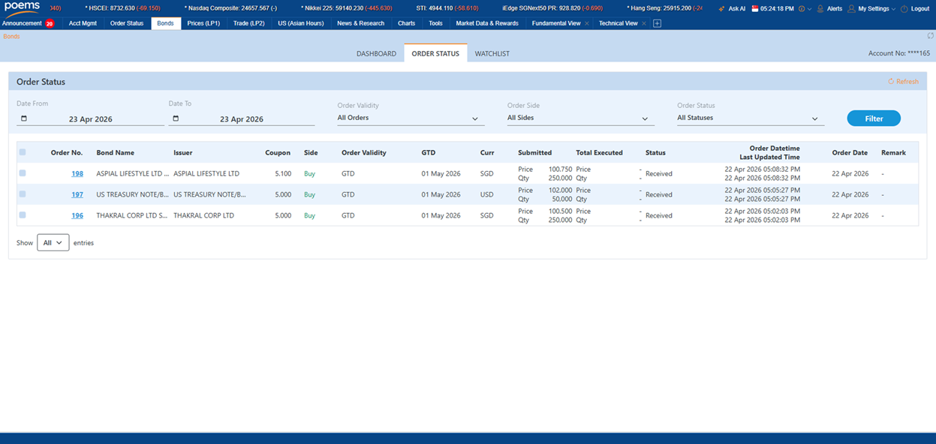Viewport: 936px width, 444px height.
Task: Click the refresh arrows icon below the tab bar
Action: click(x=931, y=36)
